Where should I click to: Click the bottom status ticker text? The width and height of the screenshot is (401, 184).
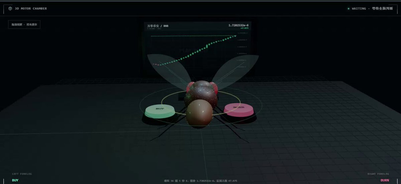pyautogui.click(x=200, y=181)
